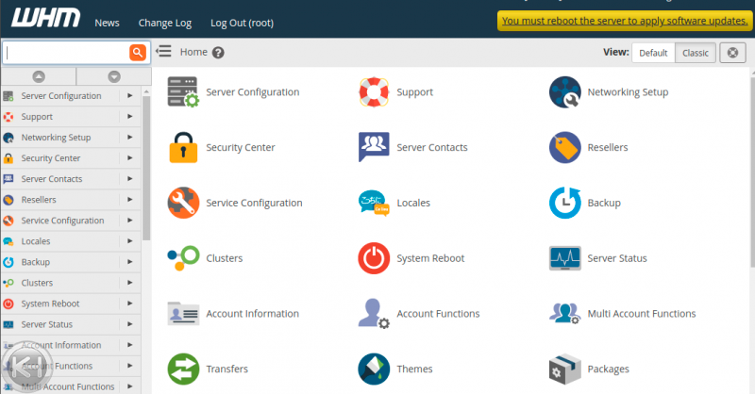
Task: Expand Security Center arrow in the sidebar
Action: tap(130, 157)
